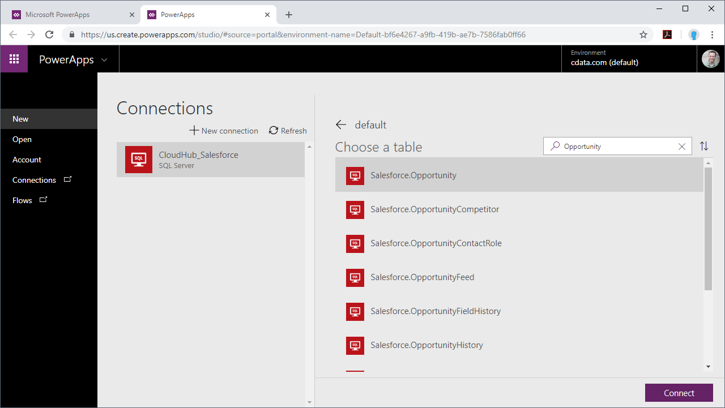725x408 pixels.
Task: Select the Salesforce.OpportunityCompetitor table
Action: click(x=519, y=209)
